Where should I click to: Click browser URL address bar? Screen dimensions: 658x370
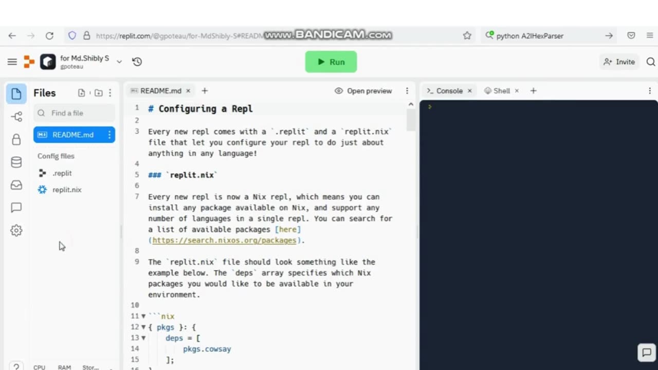267,35
